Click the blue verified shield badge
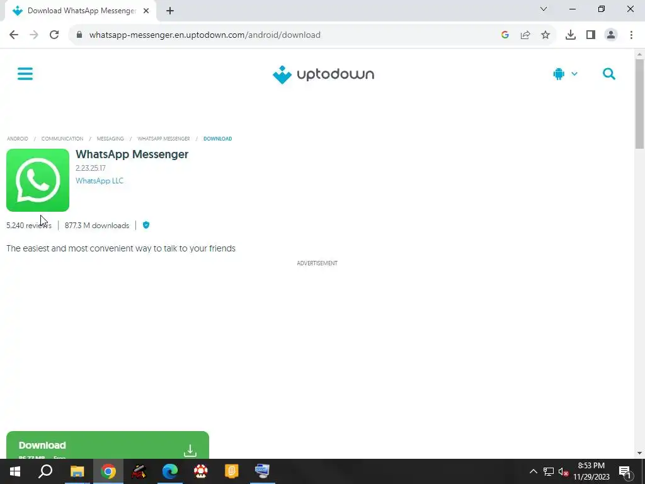This screenshot has height=484, width=645. click(146, 225)
